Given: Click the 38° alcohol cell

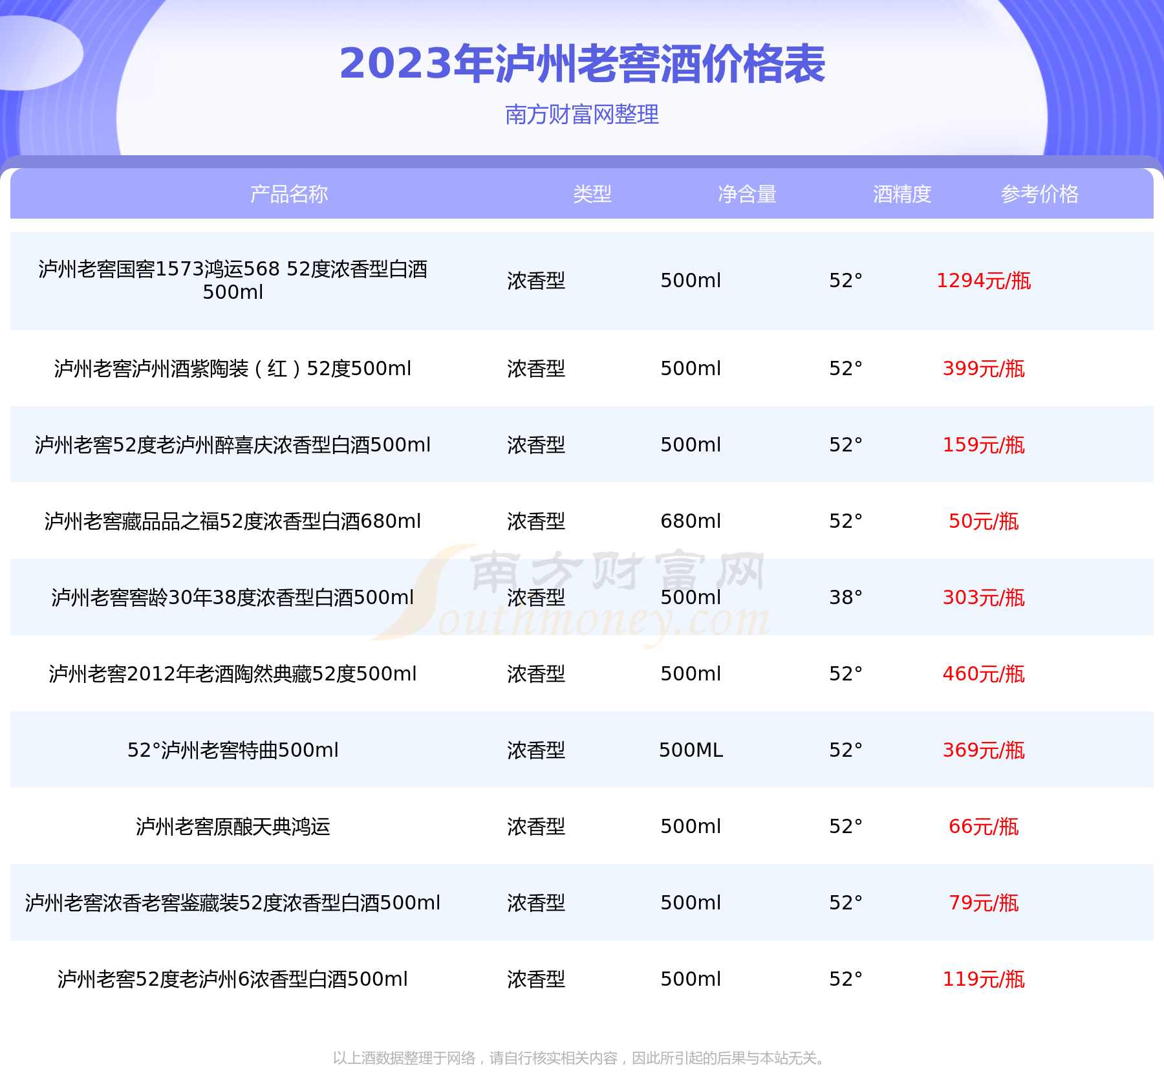Looking at the screenshot, I should (x=846, y=598).
